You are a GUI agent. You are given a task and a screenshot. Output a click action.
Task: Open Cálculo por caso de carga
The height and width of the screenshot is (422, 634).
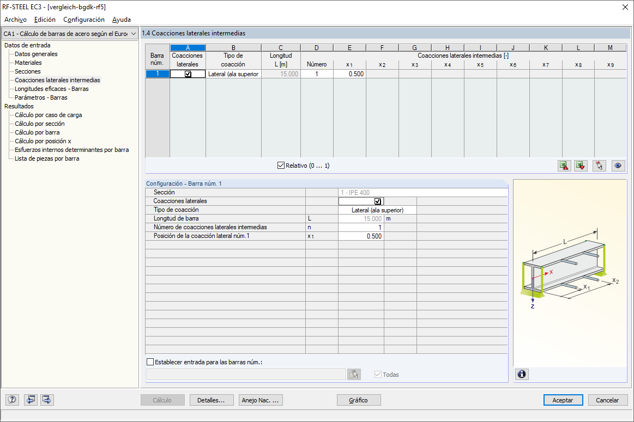click(49, 115)
